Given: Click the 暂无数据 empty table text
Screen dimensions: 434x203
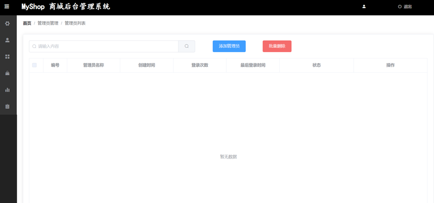Looking at the screenshot, I should coord(228,157).
